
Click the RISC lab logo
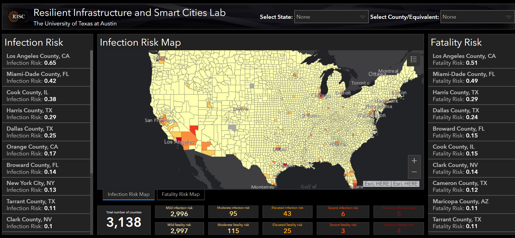17,17
